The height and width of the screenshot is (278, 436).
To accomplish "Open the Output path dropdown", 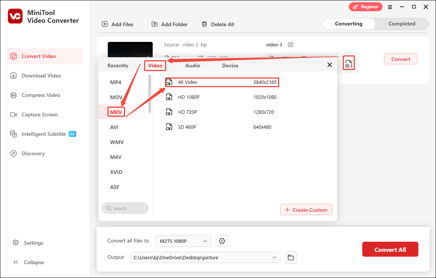I will point(205,257).
